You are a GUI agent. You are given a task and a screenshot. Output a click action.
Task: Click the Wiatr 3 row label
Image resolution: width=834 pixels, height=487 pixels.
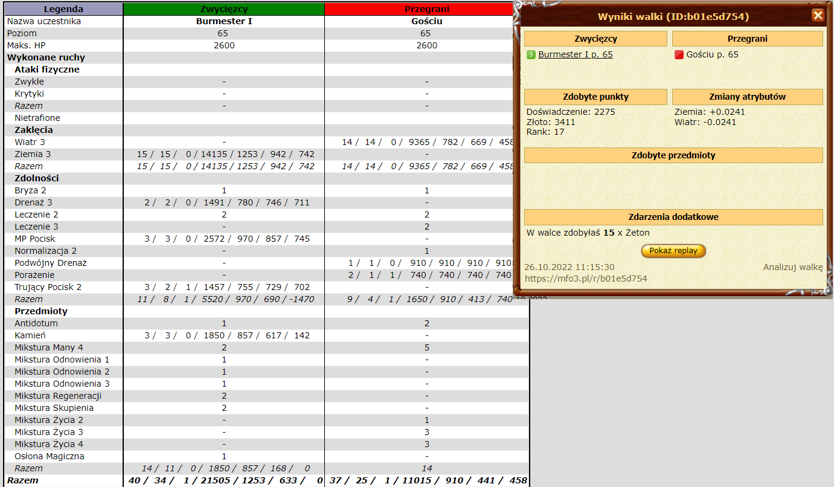30,142
